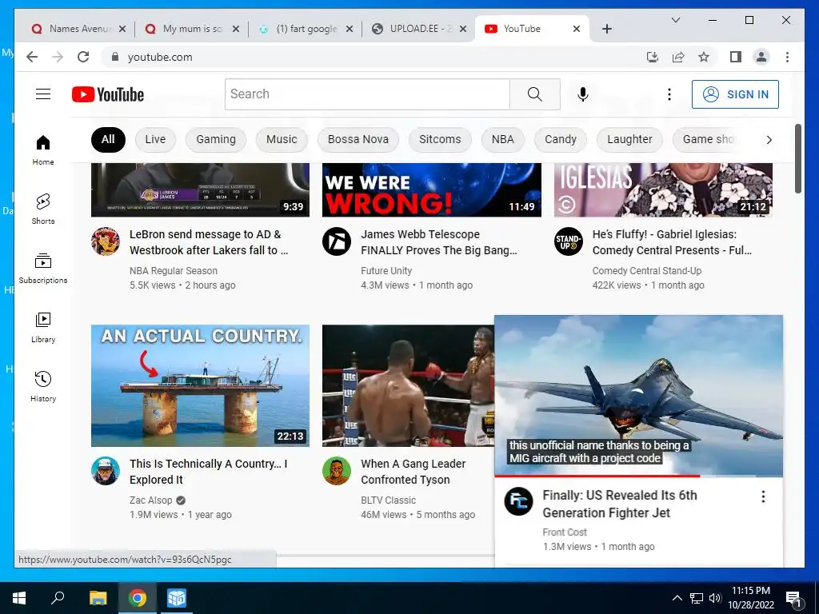Open History from sidebar
Image resolution: width=819 pixels, height=614 pixels.
coord(43,386)
